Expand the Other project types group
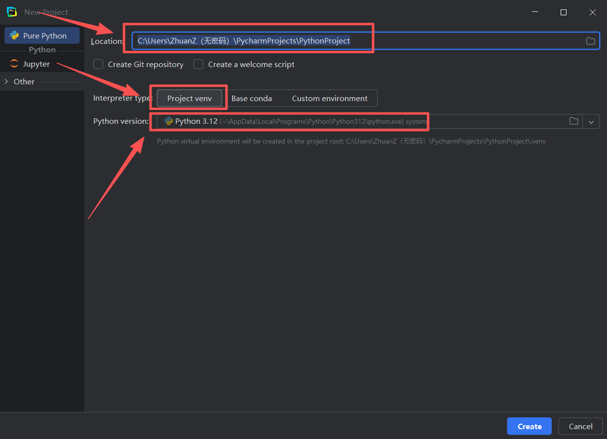 pos(6,81)
